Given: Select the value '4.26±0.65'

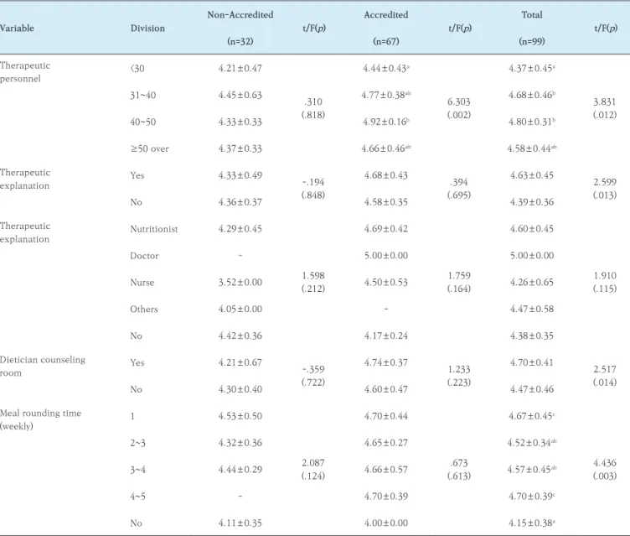Looking at the screenshot, I should pos(532,283).
